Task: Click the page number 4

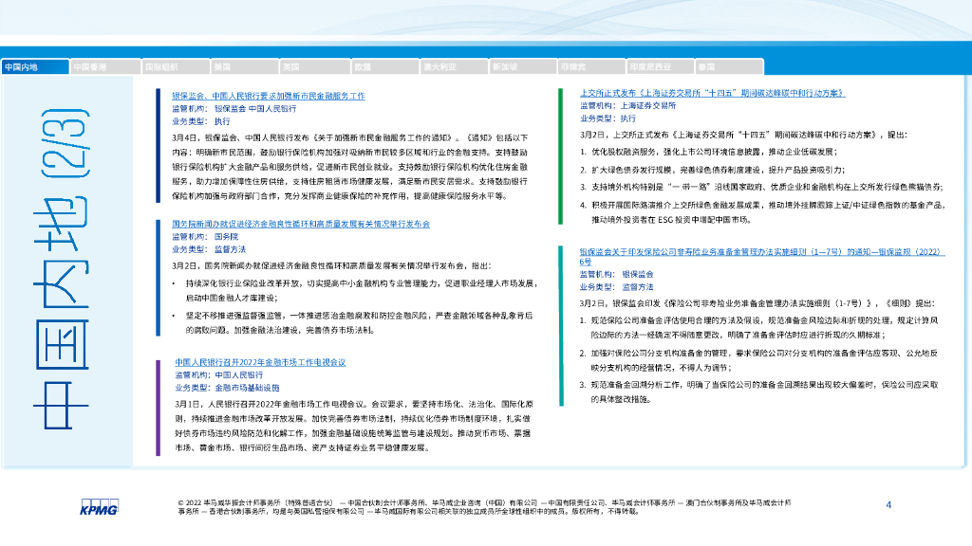Action: [x=888, y=505]
